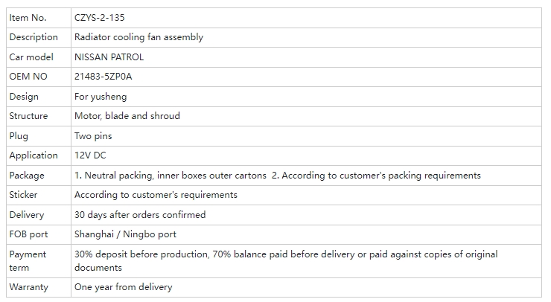
Task: Click the 'Item No.' row label
Action: (28, 17)
